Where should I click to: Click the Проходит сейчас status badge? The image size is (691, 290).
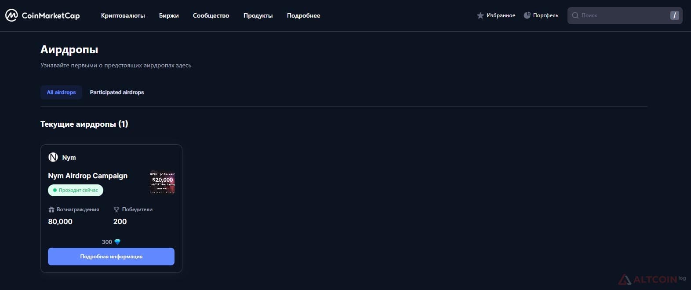76,190
